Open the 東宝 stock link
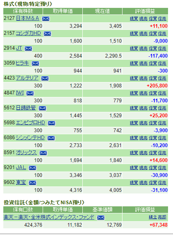The height and width of the screenshot is (237, 173). 21,182
